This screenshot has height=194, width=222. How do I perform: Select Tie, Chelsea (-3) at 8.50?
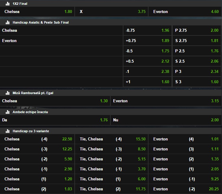[111, 149]
